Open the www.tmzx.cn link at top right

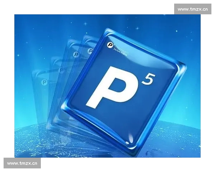pyautogui.click(x=192, y=9)
